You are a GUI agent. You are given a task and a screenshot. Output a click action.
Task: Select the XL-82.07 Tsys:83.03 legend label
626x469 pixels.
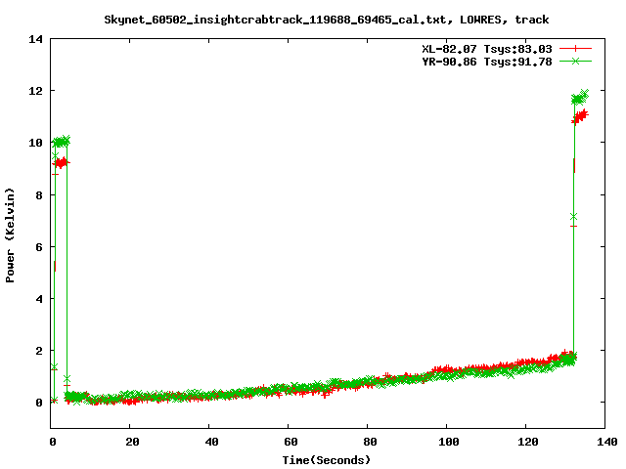pyautogui.click(x=487, y=49)
